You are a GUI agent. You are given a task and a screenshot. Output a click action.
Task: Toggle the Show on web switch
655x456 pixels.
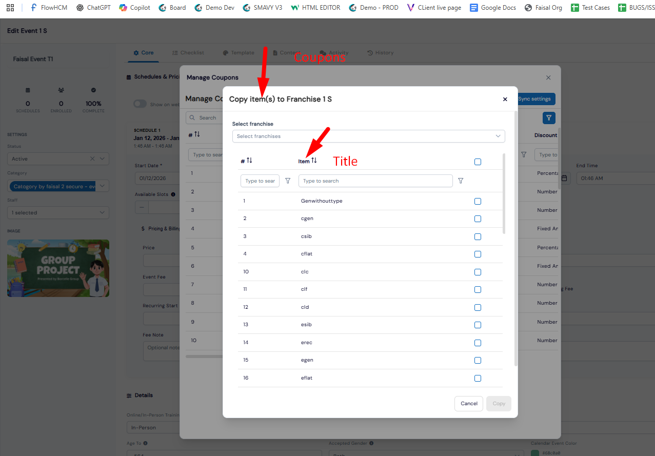[x=140, y=104]
